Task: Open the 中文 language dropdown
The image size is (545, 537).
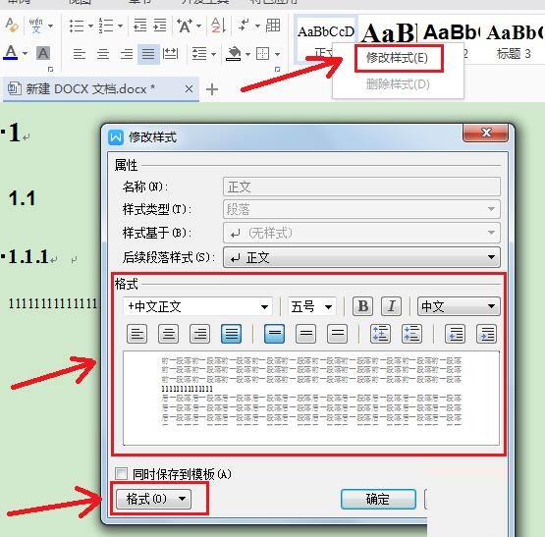Action: coord(459,306)
